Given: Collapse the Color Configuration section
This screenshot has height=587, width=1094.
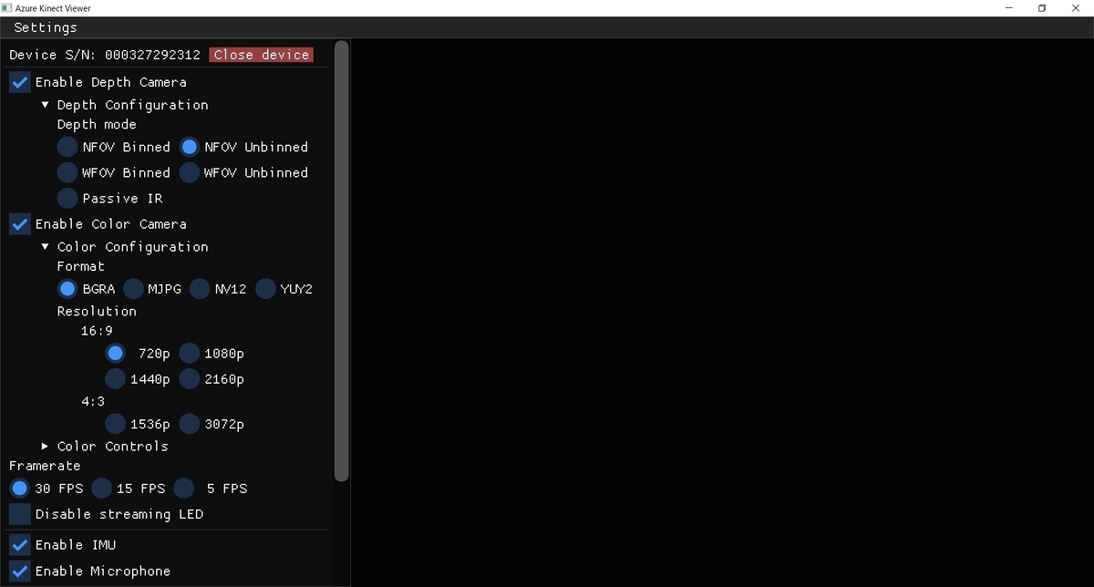Looking at the screenshot, I should pos(45,246).
